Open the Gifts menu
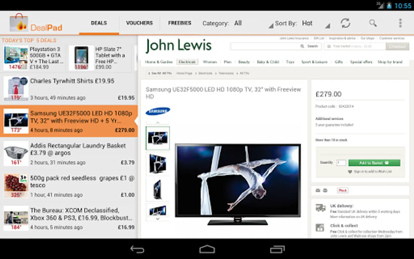 [339, 62]
